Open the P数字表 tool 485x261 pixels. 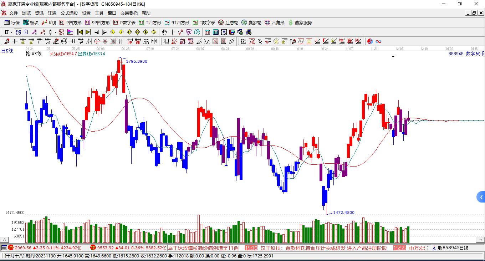coord(124,22)
